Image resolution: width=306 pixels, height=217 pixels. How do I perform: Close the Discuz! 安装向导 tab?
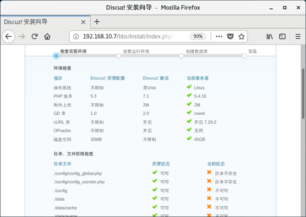(83, 22)
